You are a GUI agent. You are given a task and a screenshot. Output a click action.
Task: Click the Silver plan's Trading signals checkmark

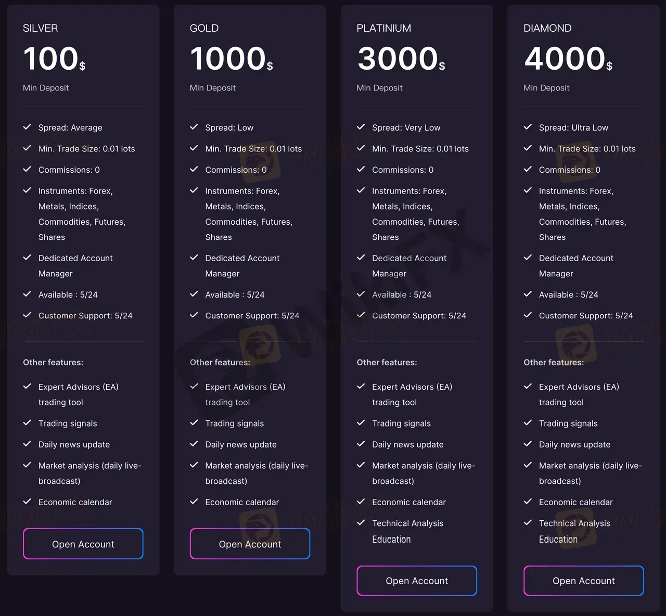coord(28,423)
